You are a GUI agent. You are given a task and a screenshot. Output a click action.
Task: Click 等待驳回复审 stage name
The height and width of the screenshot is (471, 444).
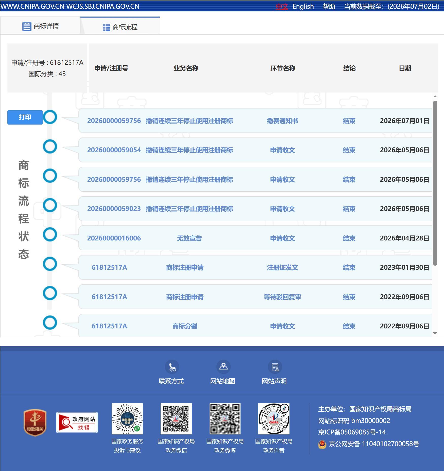[x=282, y=297]
